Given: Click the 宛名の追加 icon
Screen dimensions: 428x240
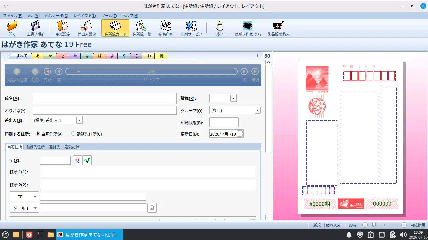Looking at the screenshot, I should 17,71.
